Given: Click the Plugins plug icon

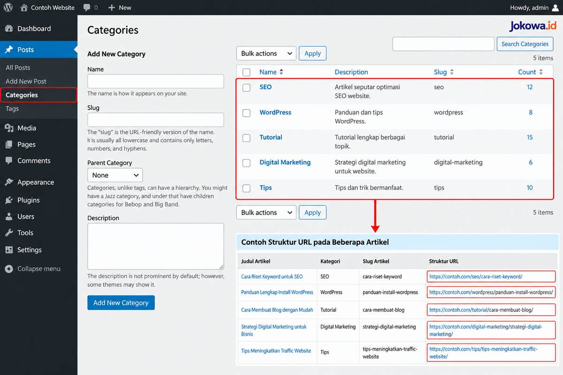Looking at the screenshot, I should 9,200.
